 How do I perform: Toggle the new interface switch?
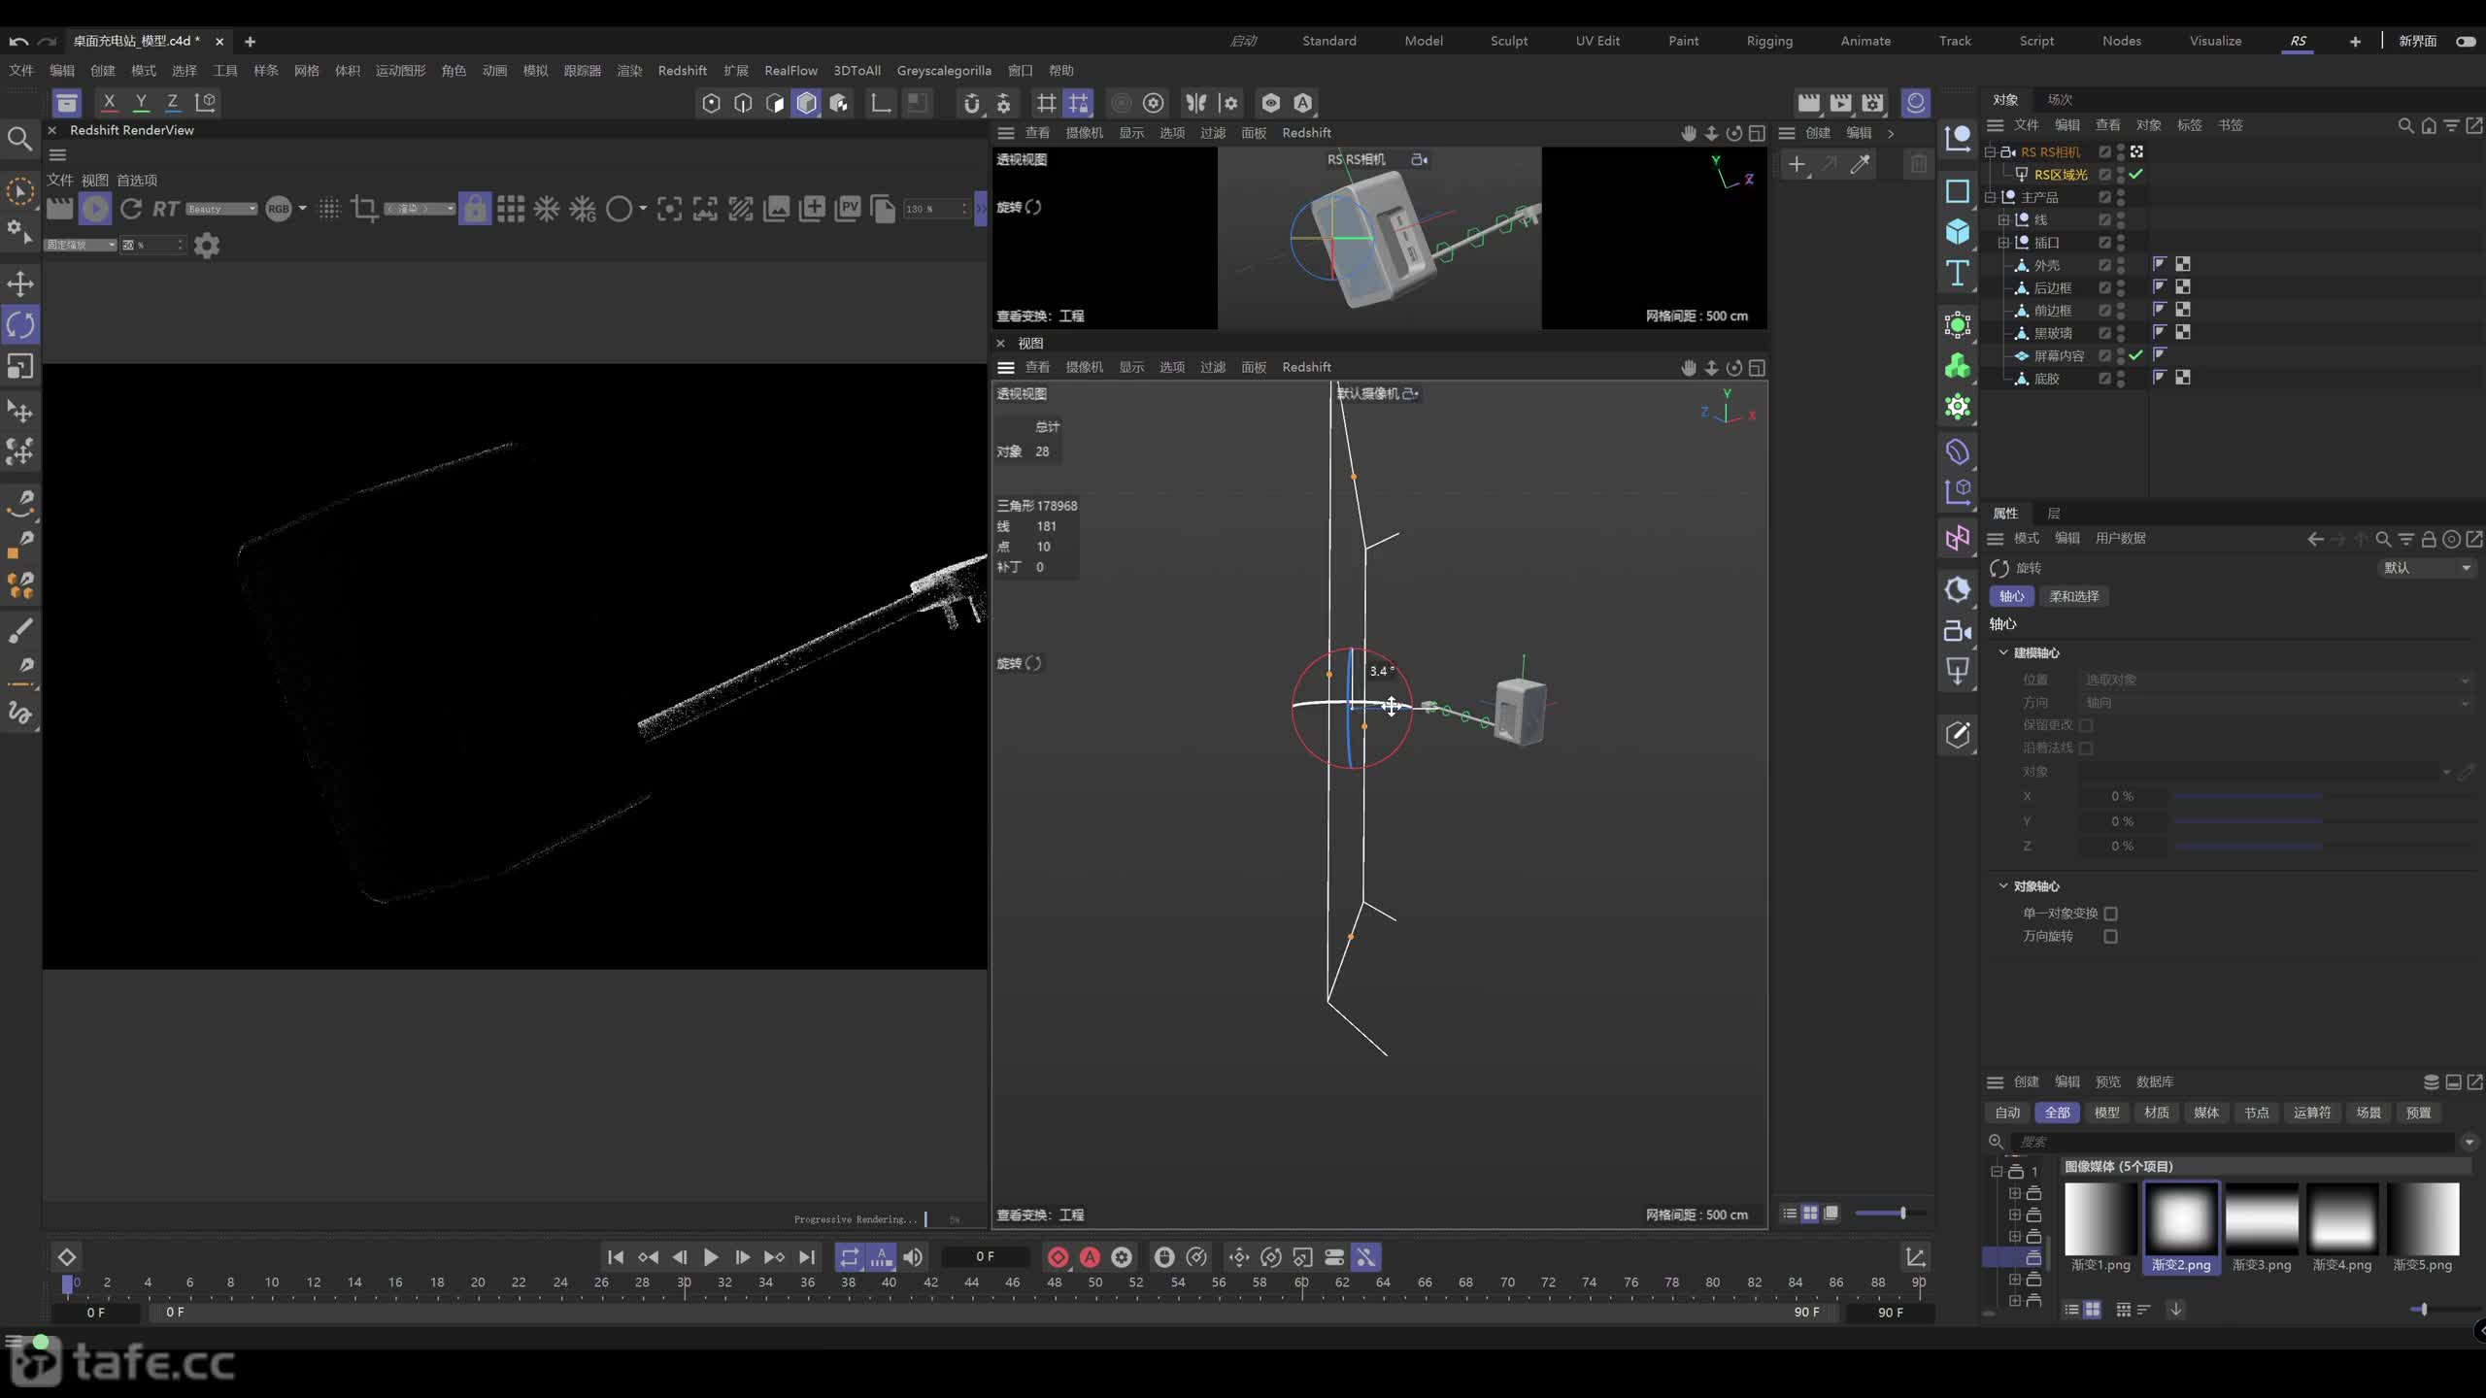[x=2466, y=42]
